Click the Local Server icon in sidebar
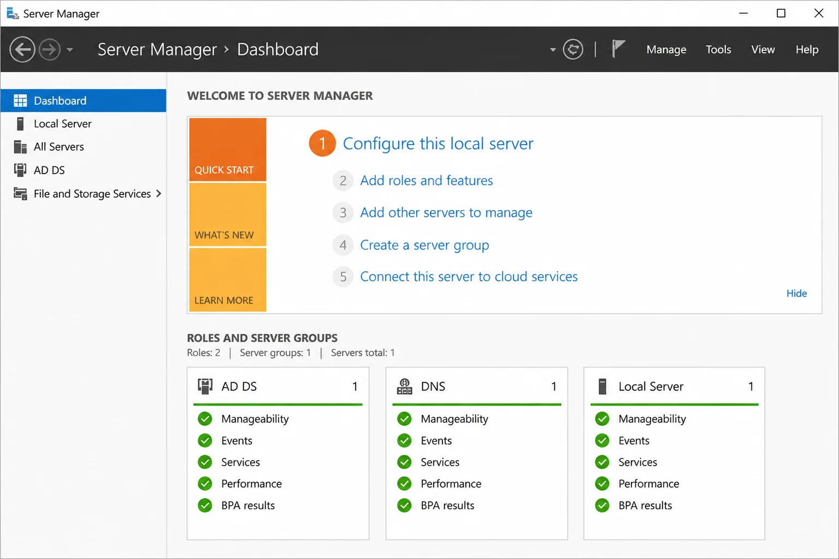 (20, 124)
